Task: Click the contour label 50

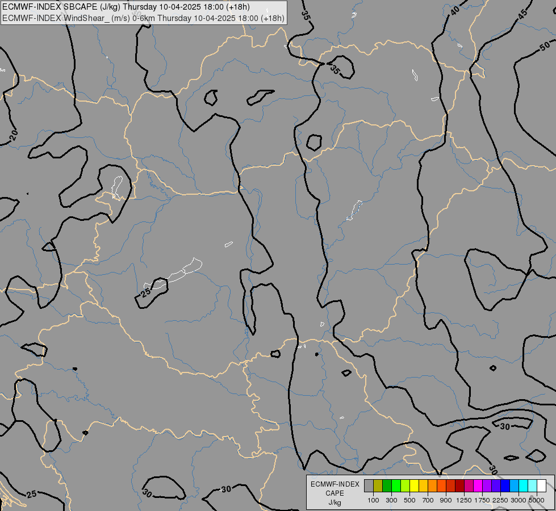Action: (x=545, y=47)
